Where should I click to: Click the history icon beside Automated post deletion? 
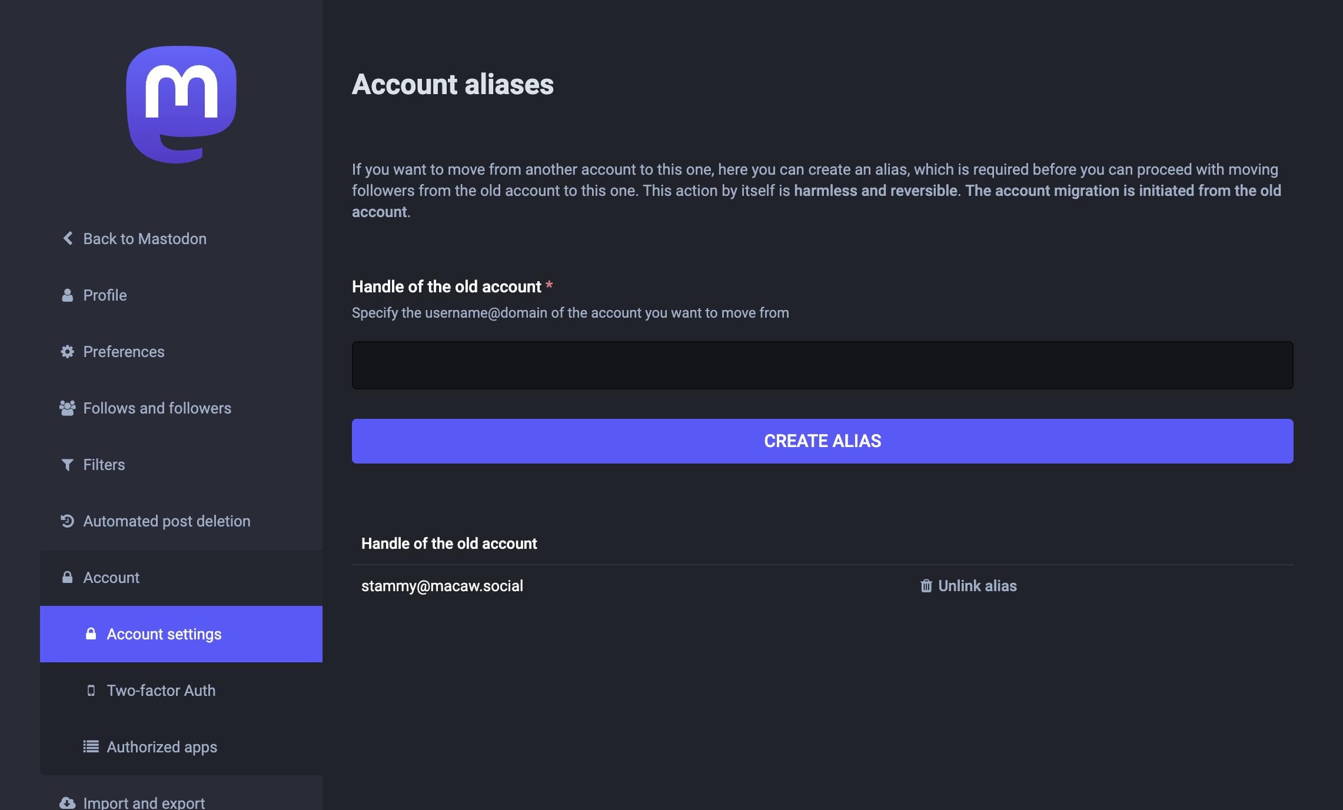(68, 521)
